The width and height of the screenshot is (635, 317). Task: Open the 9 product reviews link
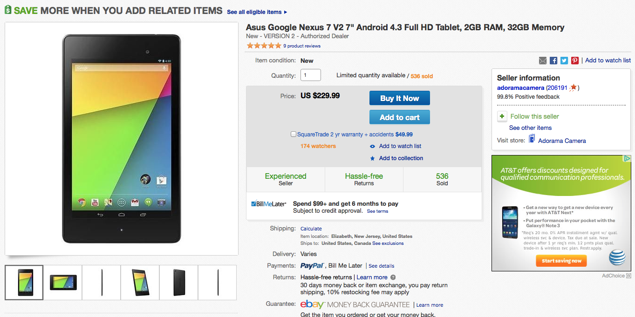tap(302, 46)
